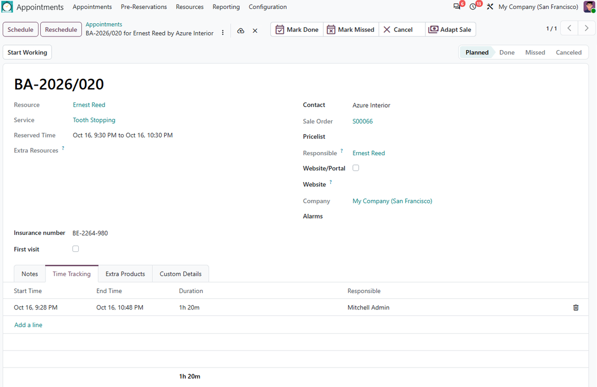The height and width of the screenshot is (387, 597).
Task: Switch to the Extra Products tab
Action: (125, 274)
